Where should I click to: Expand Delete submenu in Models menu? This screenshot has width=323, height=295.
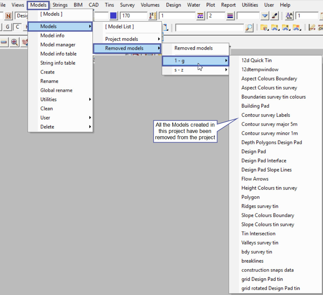tap(60, 127)
